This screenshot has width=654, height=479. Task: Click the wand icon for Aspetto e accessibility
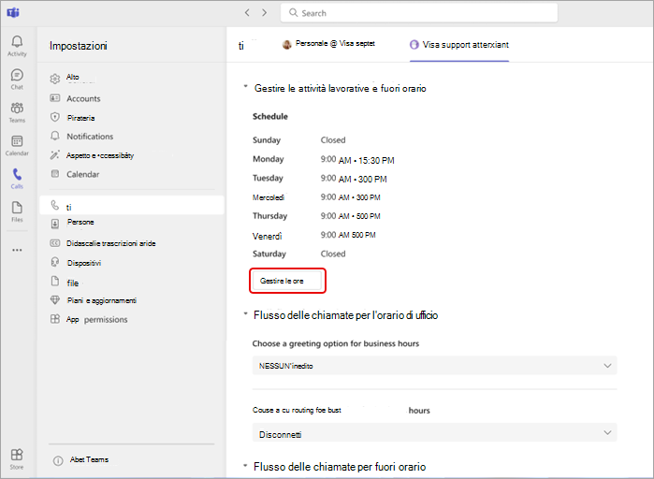(x=55, y=155)
